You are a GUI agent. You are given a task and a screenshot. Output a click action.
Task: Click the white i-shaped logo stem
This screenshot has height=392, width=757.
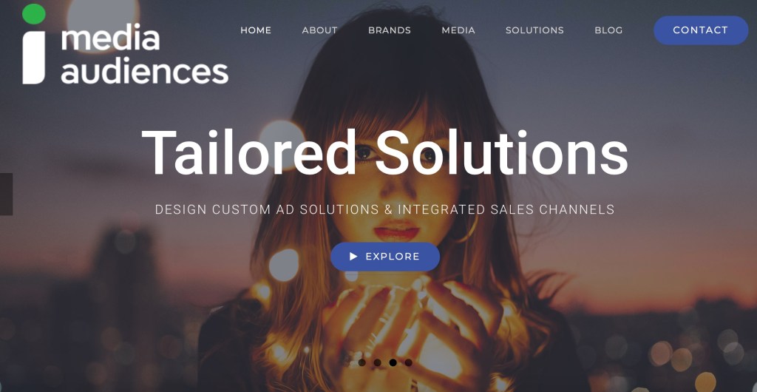(34, 58)
